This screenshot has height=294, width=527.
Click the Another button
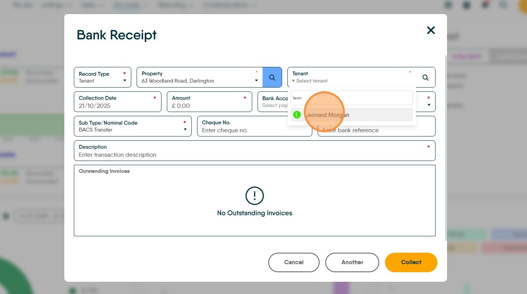click(352, 262)
